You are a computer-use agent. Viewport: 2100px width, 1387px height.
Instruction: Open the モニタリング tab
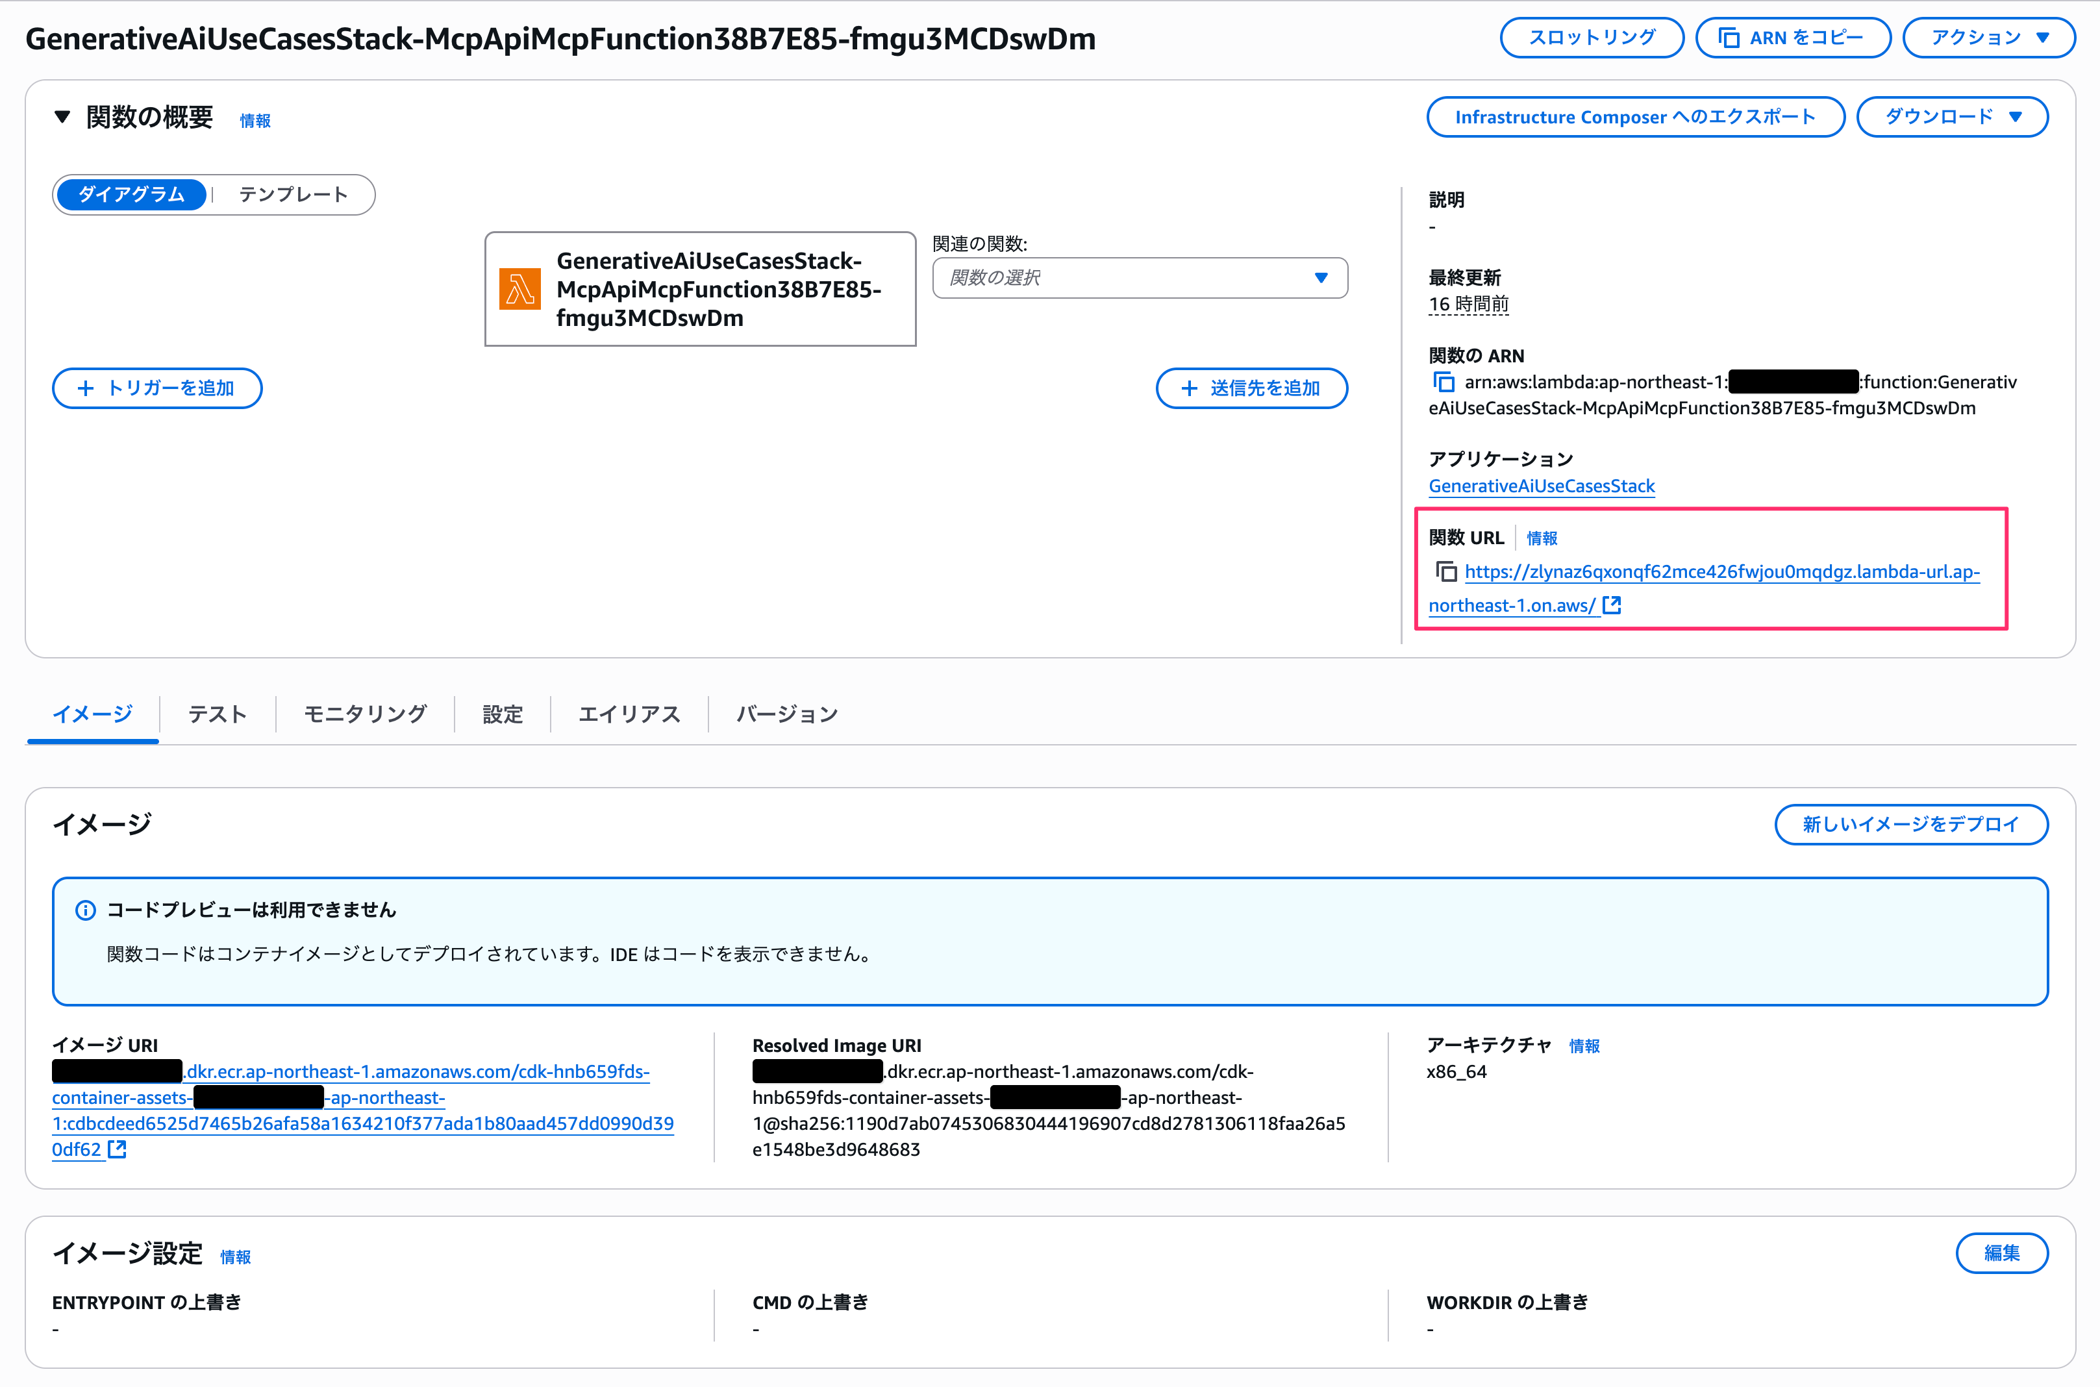click(366, 714)
